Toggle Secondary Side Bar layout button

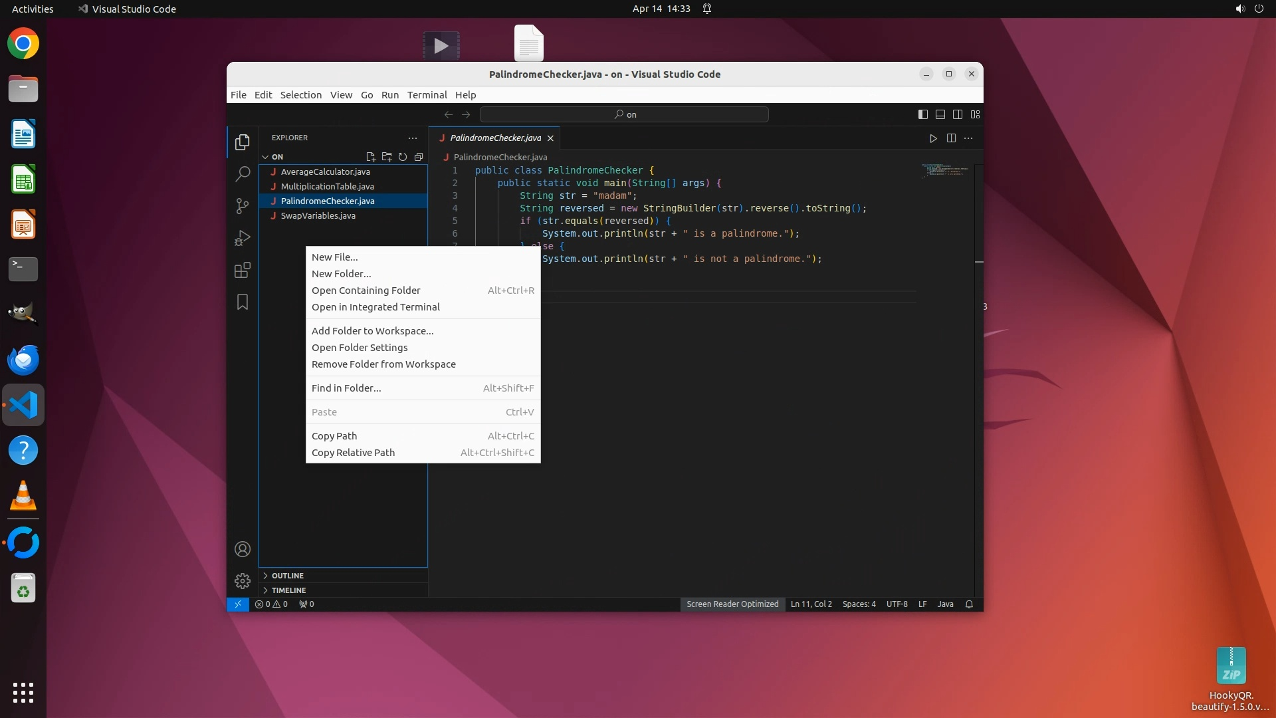point(958,114)
